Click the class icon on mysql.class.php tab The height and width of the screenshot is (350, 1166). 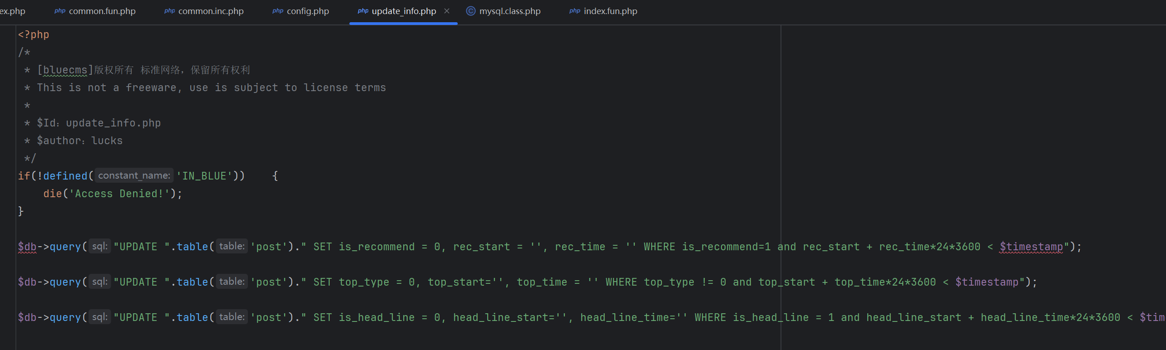[471, 11]
